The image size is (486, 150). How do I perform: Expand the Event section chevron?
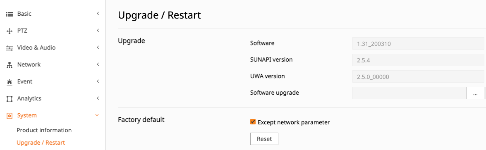(98, 81)
